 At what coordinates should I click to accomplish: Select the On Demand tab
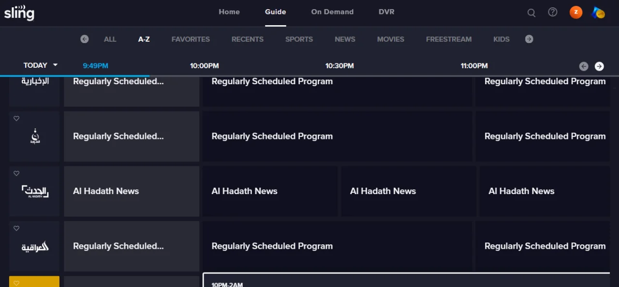point(332,12)
